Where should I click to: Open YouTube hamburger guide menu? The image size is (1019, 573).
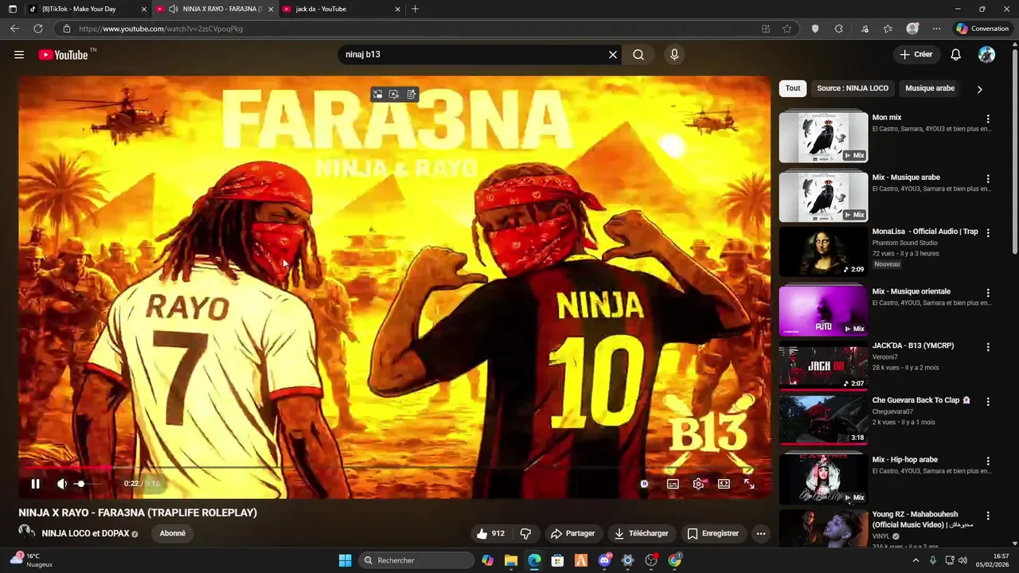coord(19,55)
